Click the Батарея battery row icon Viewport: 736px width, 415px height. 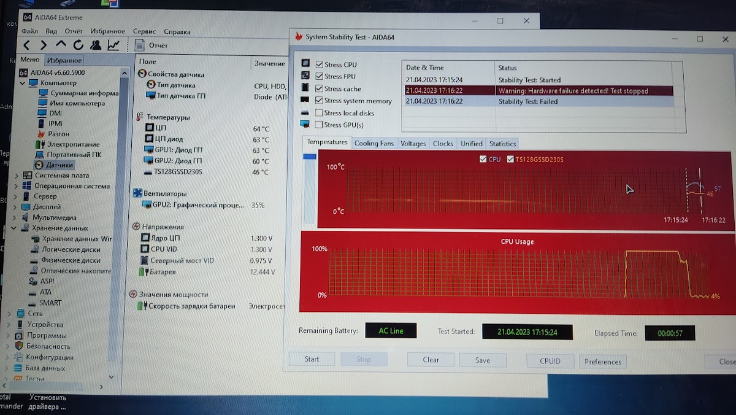pyautogui.click(x=144, y=271)
